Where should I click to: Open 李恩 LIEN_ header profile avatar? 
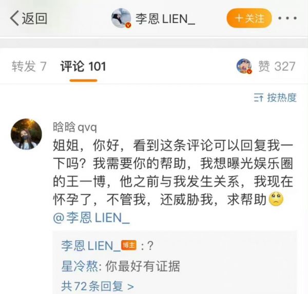[121, 18]
